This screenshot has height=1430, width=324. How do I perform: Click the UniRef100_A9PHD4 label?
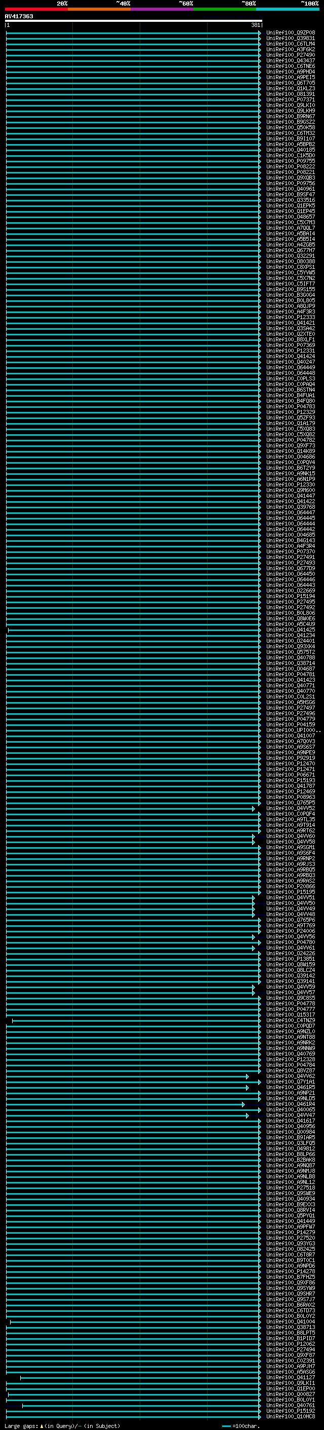[290, 72]
